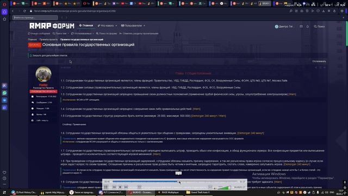Toggle fullscreen in the media player overlay
The height and width of the screenshot is (196, 348).
[x=139, y=187]
